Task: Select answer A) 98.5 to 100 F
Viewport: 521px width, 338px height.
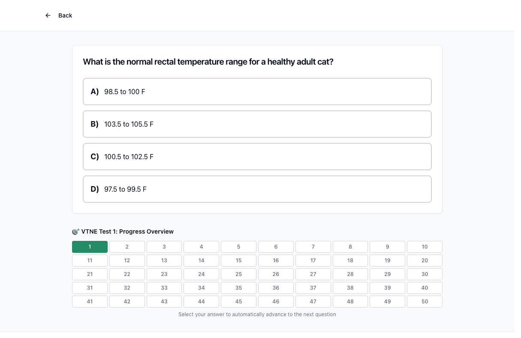Action: (x=257, y=92)
